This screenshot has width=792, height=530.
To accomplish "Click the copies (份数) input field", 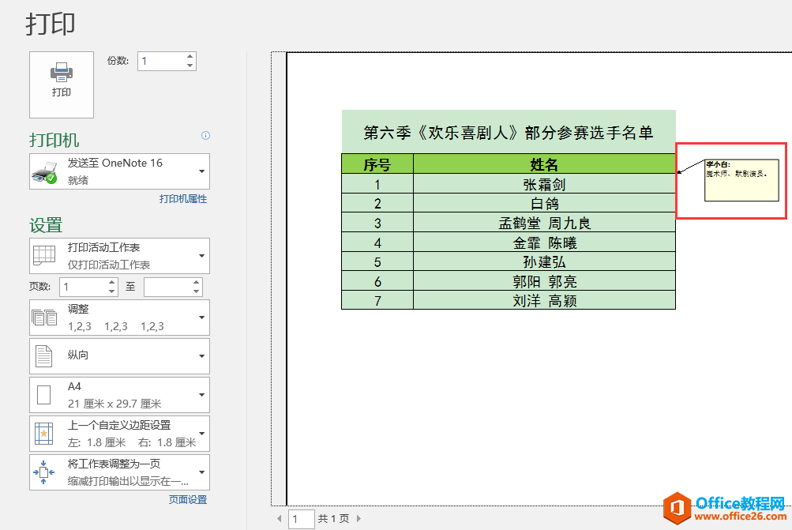I will pos(161,62).
